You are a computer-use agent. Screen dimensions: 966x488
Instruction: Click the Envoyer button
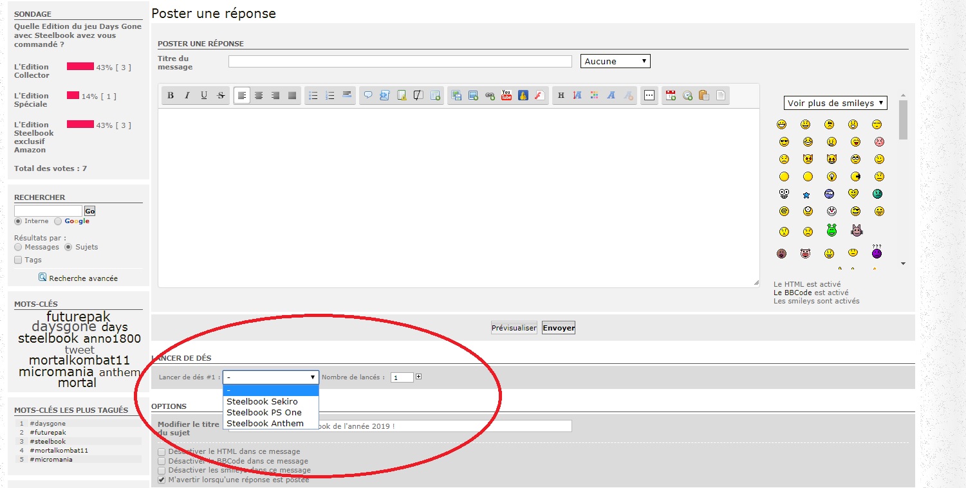click(559, 328)
